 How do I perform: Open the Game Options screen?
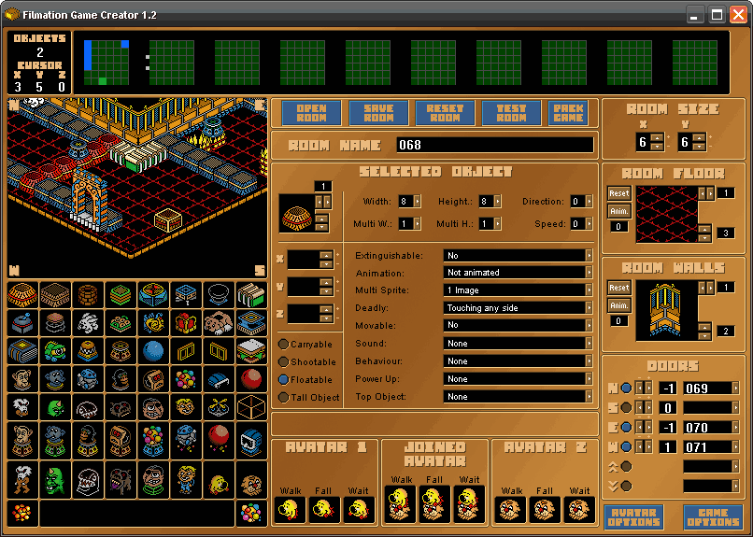(713, 516)
